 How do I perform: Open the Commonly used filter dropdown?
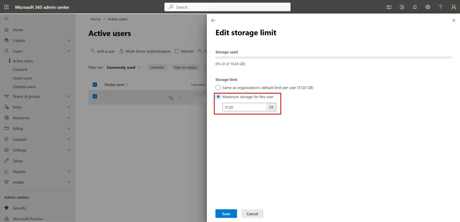point(124,67)
